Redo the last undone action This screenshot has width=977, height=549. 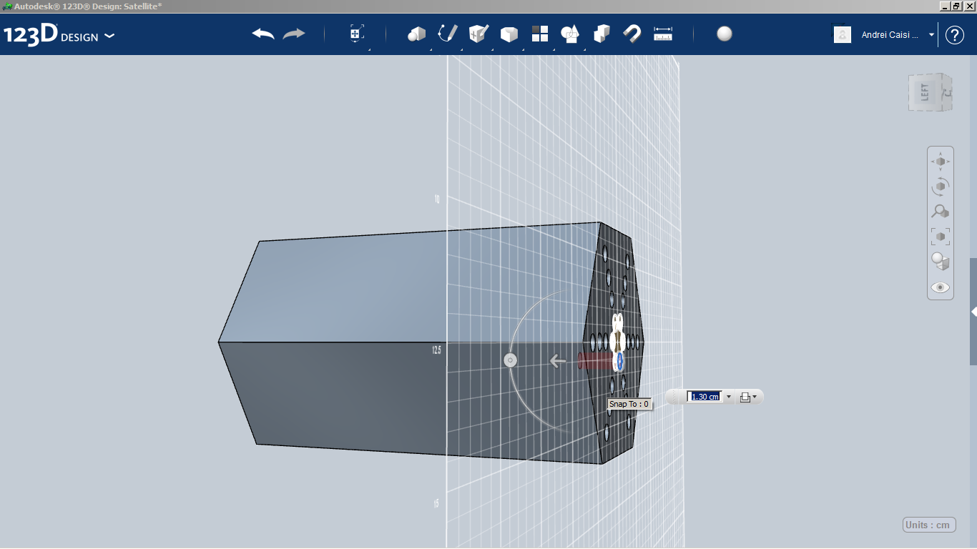click(294, 34)
